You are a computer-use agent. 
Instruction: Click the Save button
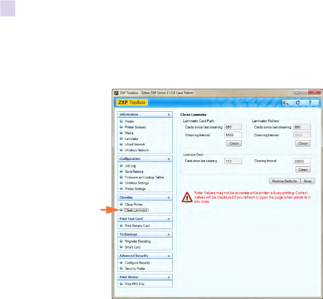pyautogui.click(x=307, y=181)
